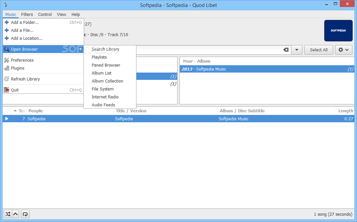Screen dimensions: 357x222
Task: Choose Quit from Music menu
Action: coord(43,90)
